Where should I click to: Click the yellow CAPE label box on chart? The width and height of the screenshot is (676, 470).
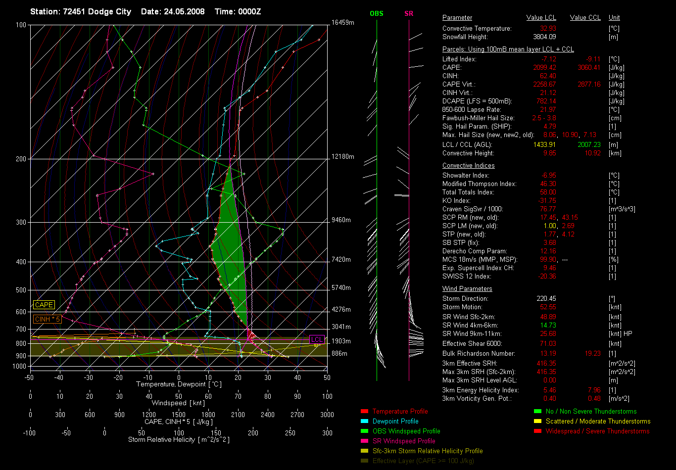pos(44,305)
